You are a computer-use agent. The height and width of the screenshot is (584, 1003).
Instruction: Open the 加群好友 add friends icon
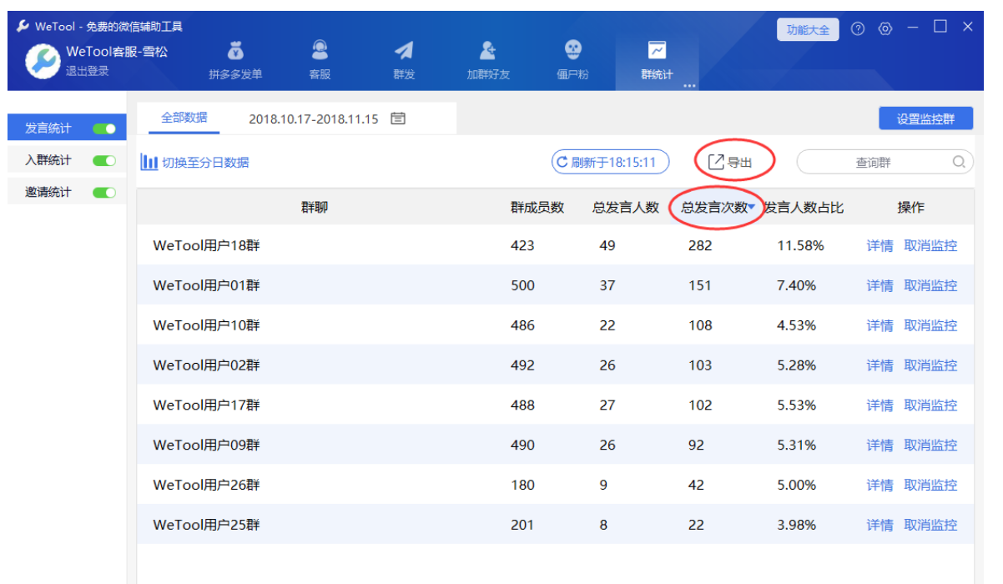coord(488,52)
